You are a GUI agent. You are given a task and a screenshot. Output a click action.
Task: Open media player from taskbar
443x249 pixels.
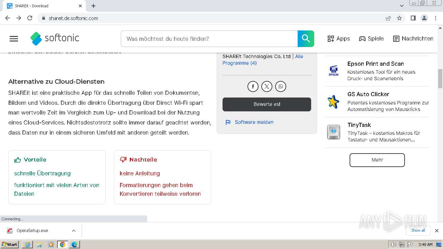pyautogui.click(x=51, y=245)
